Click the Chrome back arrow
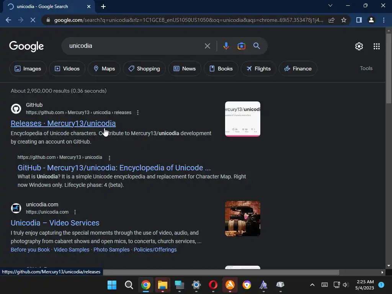The image size is (392, 294). pyautogui.click(x=8, y=20)
